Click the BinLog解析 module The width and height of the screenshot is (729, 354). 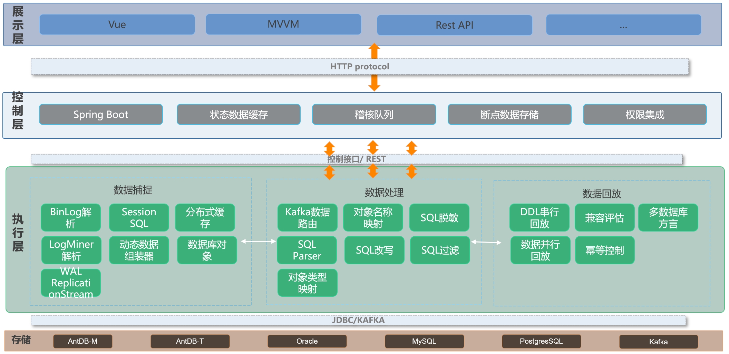coord(71,218)
